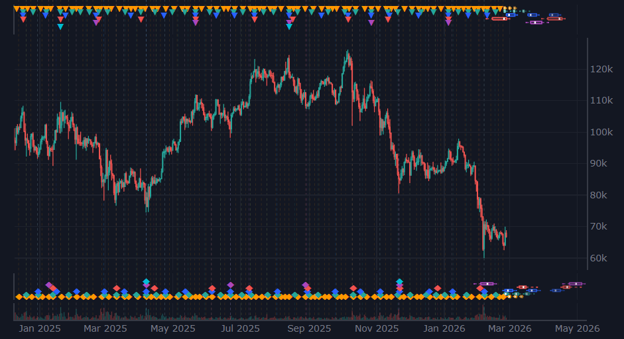This screenshot has width=624, height=339.
Task: Click the 120k price axis label
Action: click(600, 69)
